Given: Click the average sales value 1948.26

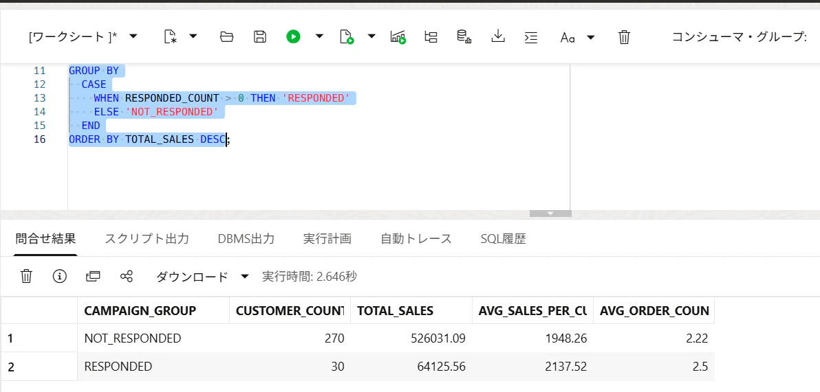Looking at the screenshot, I should 568,338.
